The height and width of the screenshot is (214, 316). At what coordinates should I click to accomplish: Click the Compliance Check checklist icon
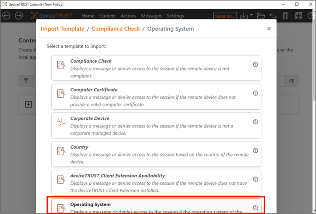[x=61, y=65]
